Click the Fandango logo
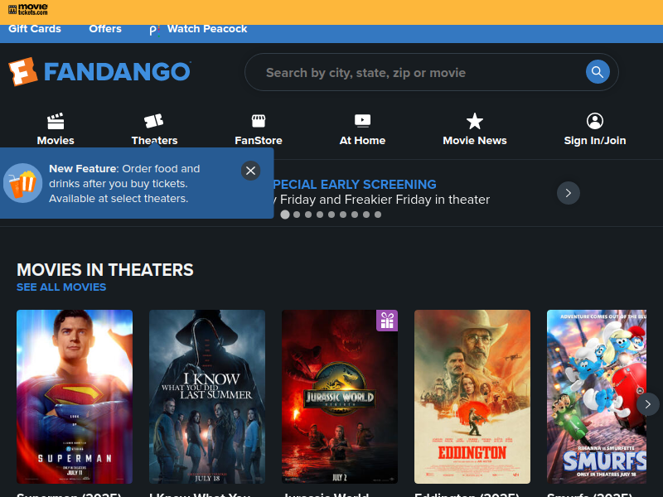663x497 pixels. [x=99, y=71]
